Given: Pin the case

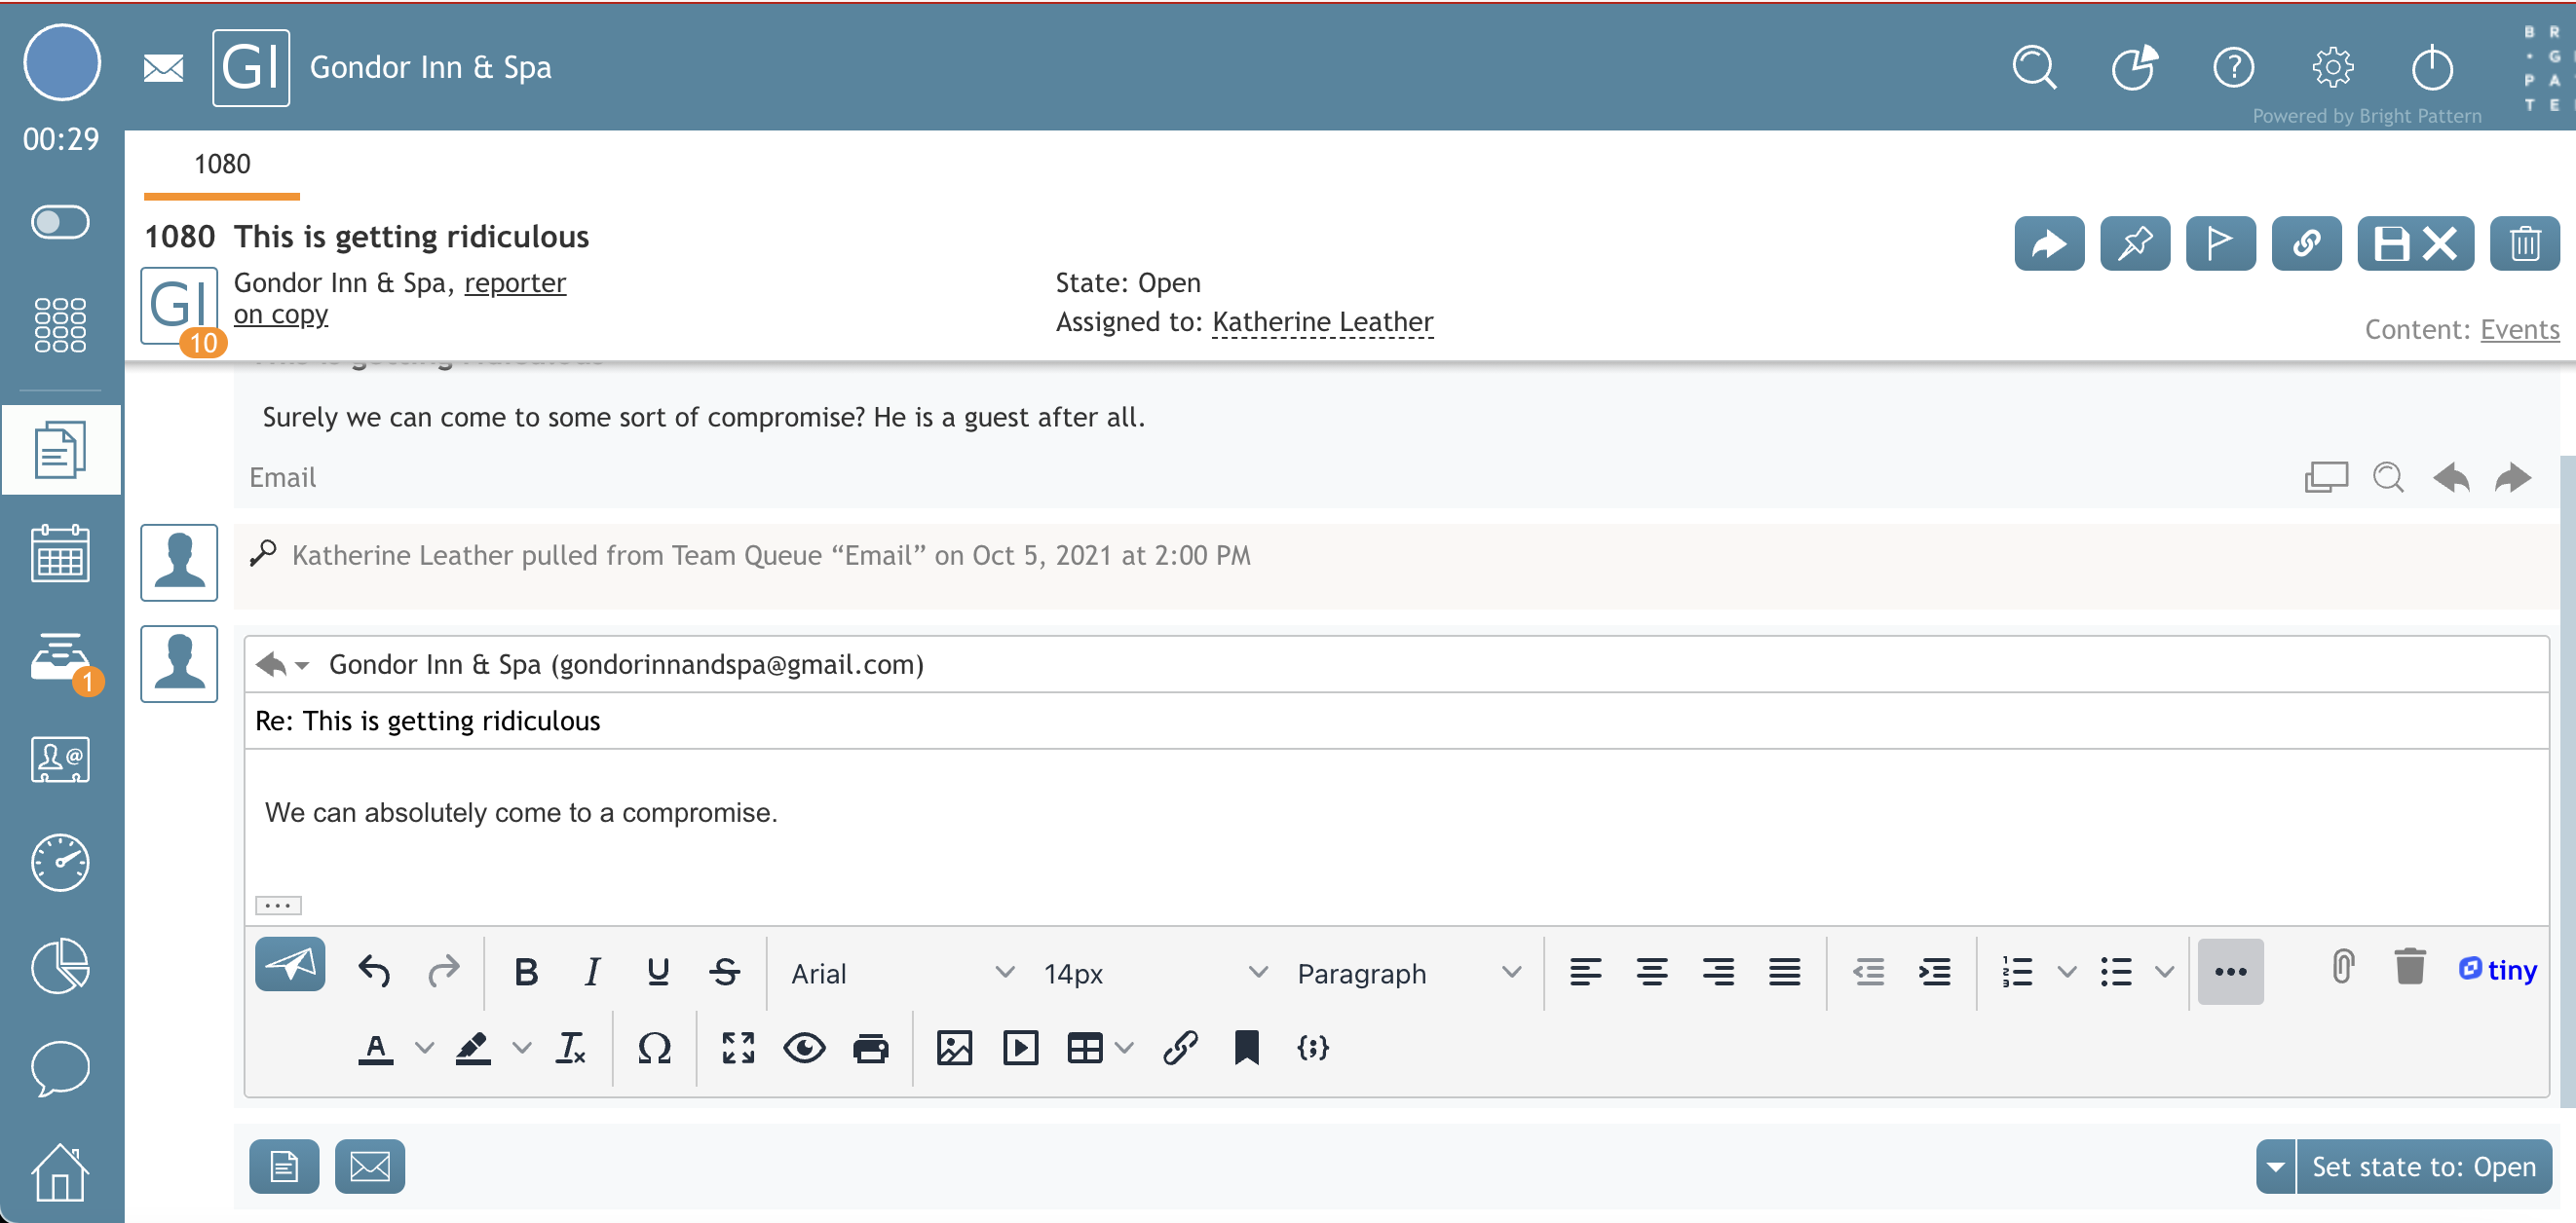Looking at the screenshot, I should click(x=2135, y=243).
